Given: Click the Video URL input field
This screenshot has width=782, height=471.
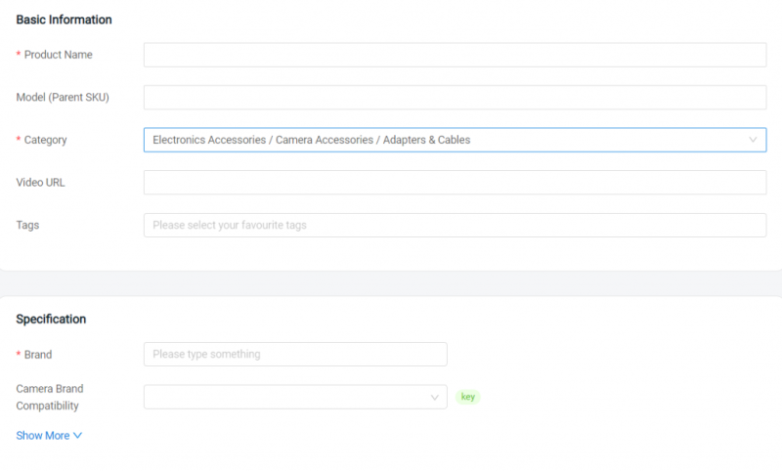Looking at the screenshot, I should [x=455, y=183].
